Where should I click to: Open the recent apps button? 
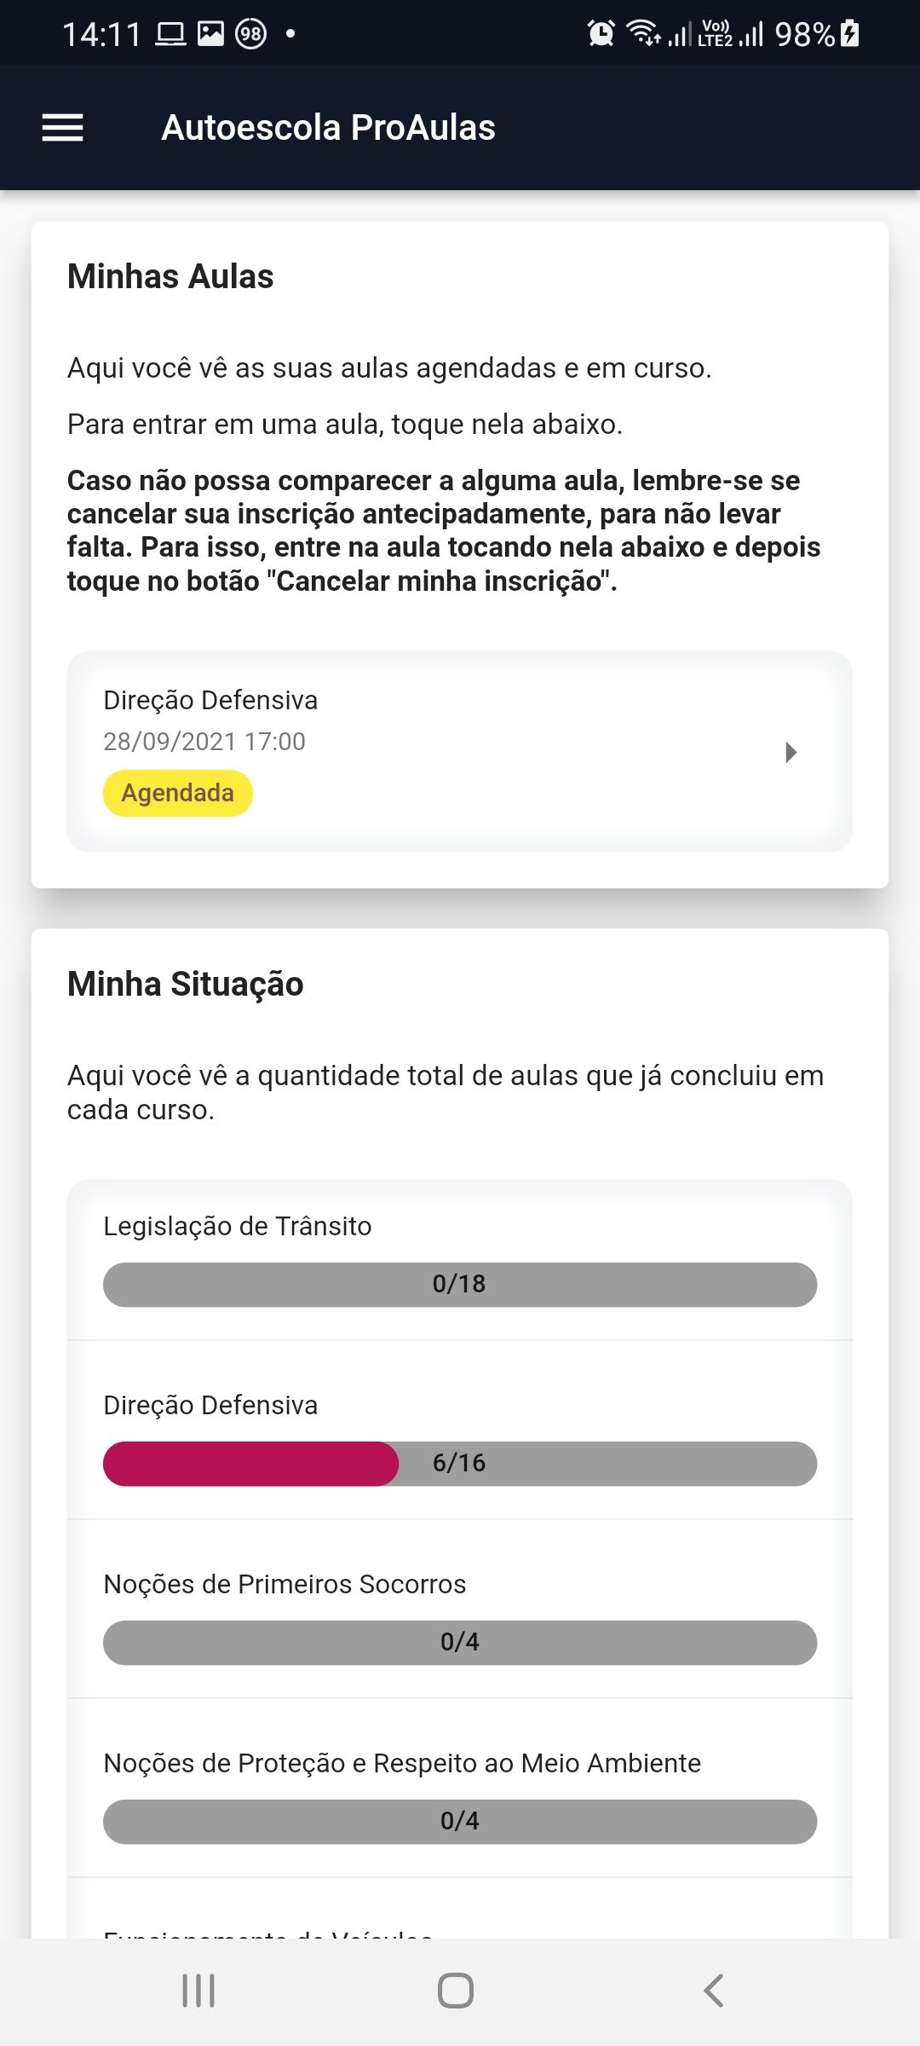[198, 1991]
